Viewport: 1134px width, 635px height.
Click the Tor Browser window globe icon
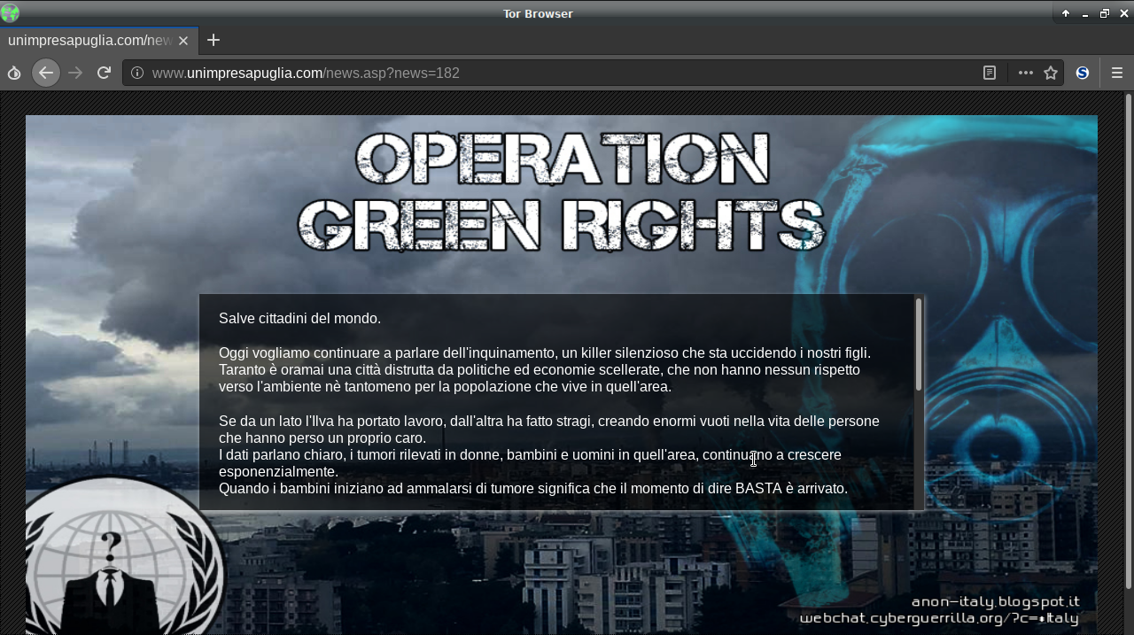(10, 13)
